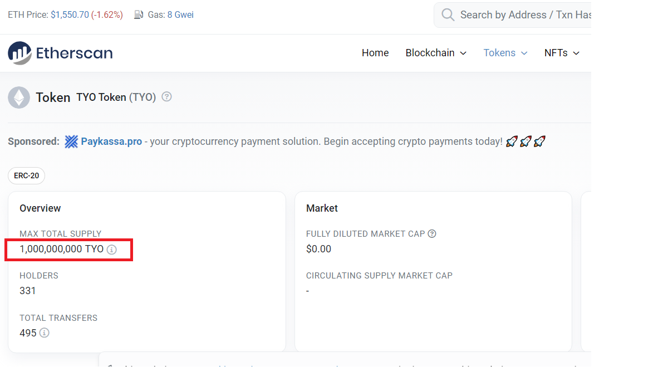
Task: Click help icon beside Fully Diluted Market Cap
Action: 432,234
